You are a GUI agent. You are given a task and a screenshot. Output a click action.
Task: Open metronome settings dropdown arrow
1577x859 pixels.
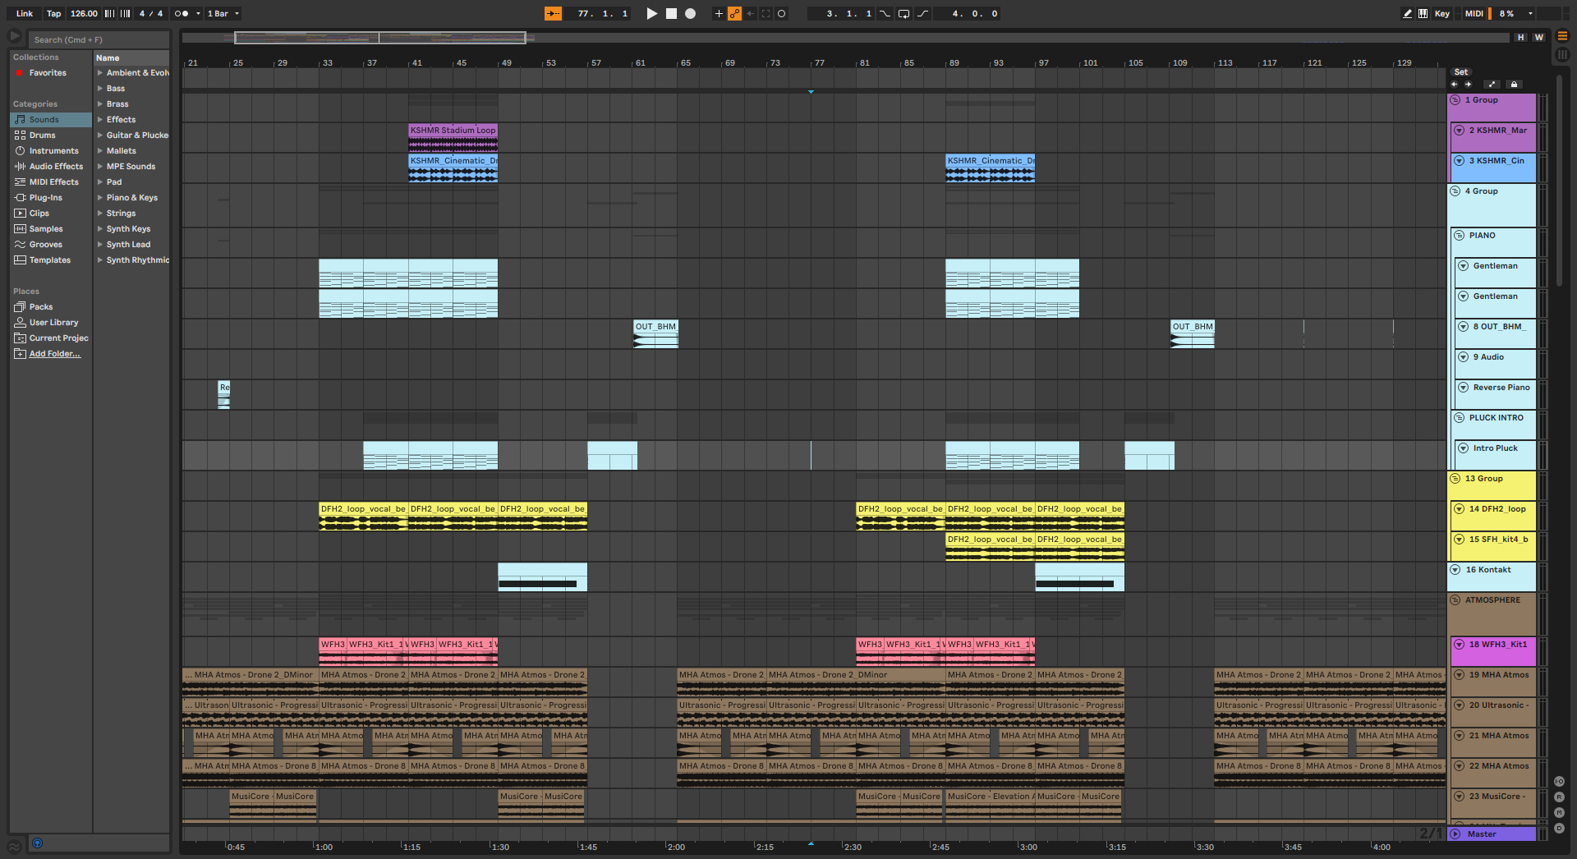(x=198, y=13)
